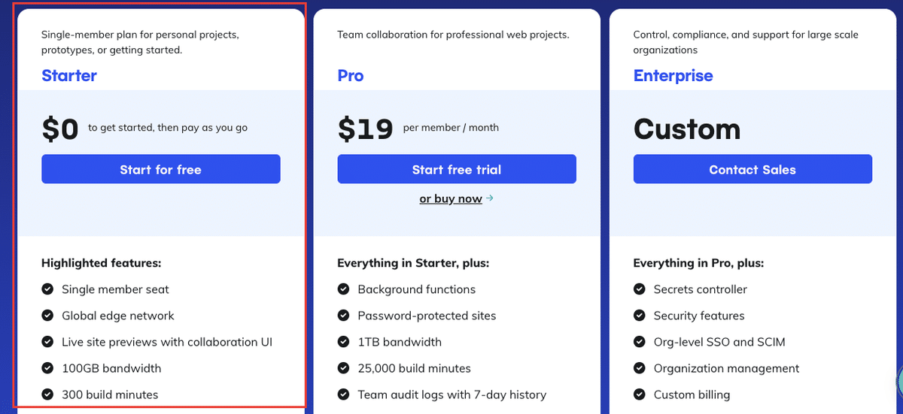Viewport: 903px width, 414px height.
Task: Click the arrow icon beside buy now
Action: (x=490, y=198)
